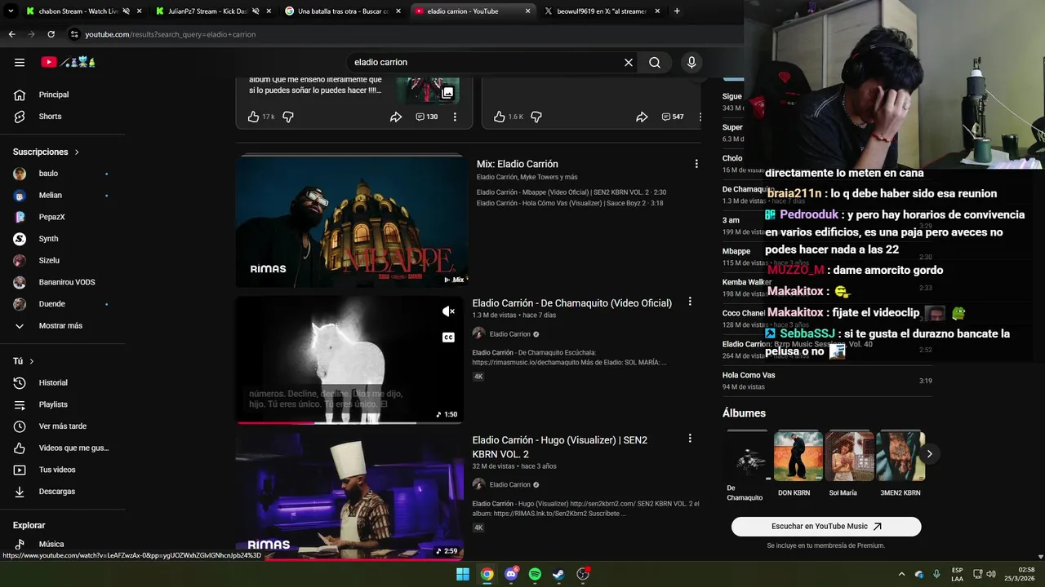Play Hola Como Vas song row

tap(827, 381)
